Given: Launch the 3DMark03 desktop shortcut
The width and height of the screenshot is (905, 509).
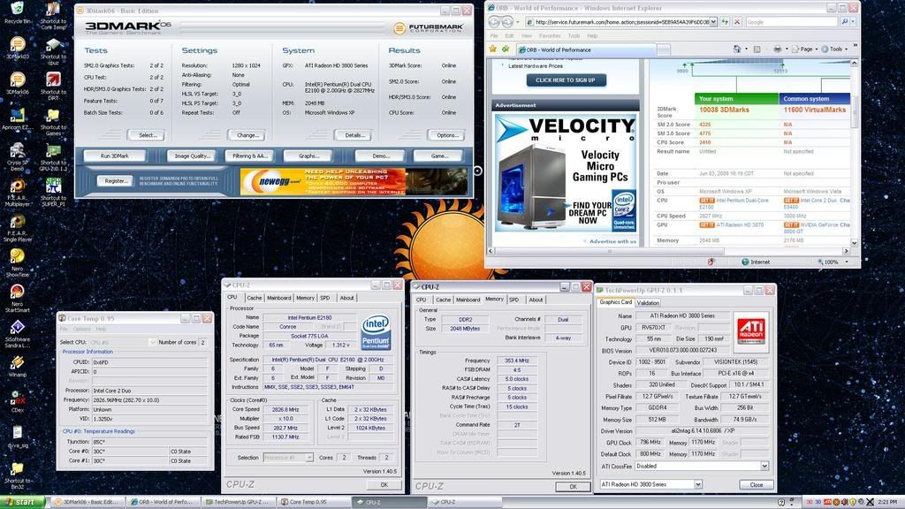Looking at the screenshot, I should 18,48.
